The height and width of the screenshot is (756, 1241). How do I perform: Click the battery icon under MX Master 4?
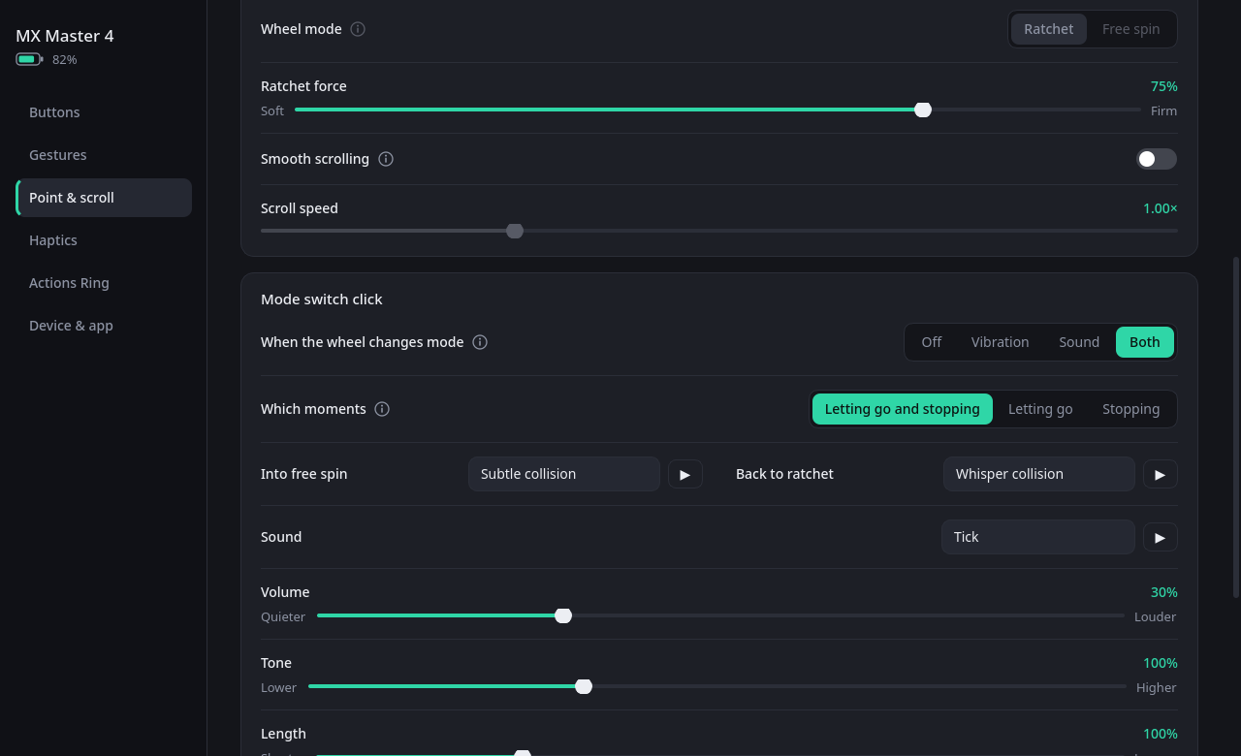point(29,59)
